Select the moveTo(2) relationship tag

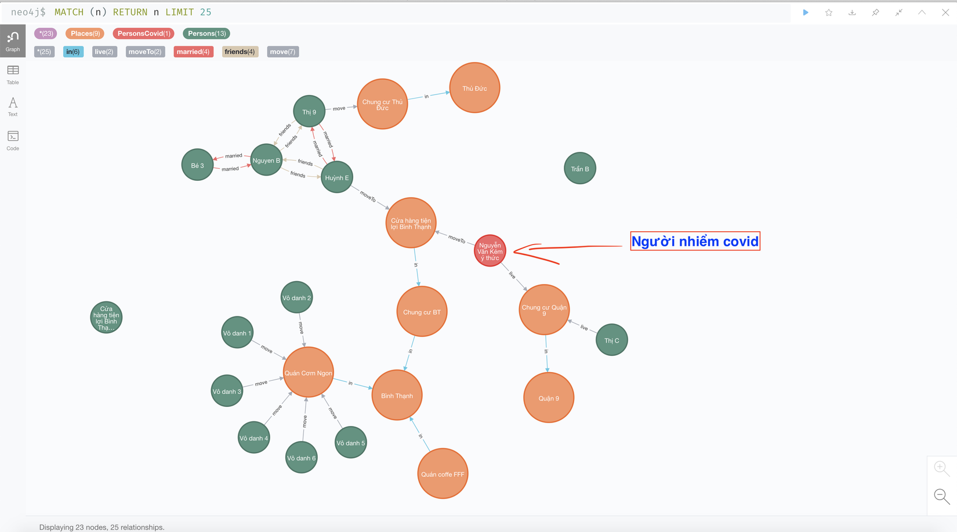tap(145, 52)
